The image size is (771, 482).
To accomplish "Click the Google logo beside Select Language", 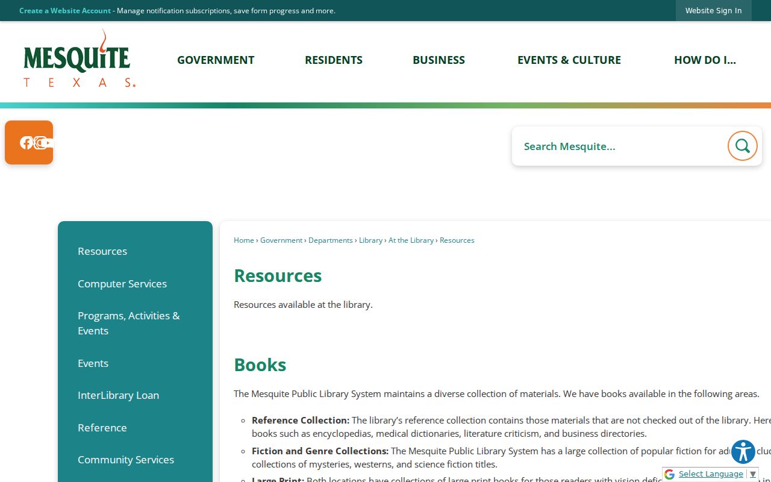I will pos(669,474).
